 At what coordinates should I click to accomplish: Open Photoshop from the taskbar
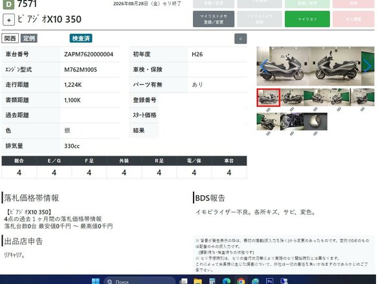click(269, 281)
